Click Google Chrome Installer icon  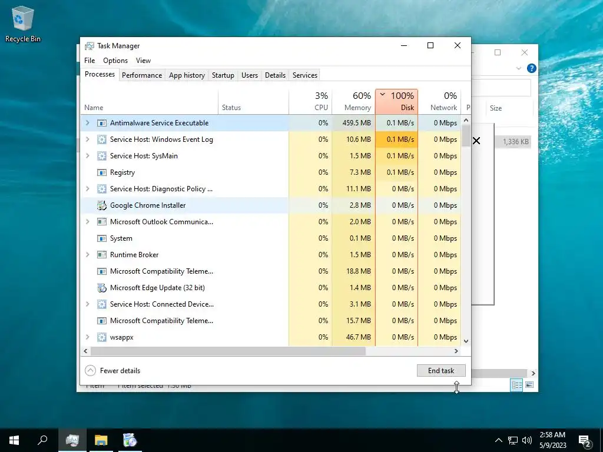tap(101, 205)
